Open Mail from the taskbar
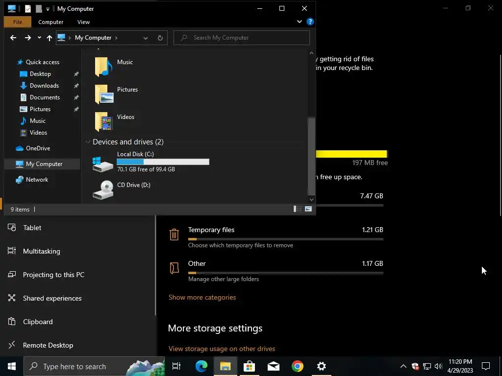 tap(274, 366)
